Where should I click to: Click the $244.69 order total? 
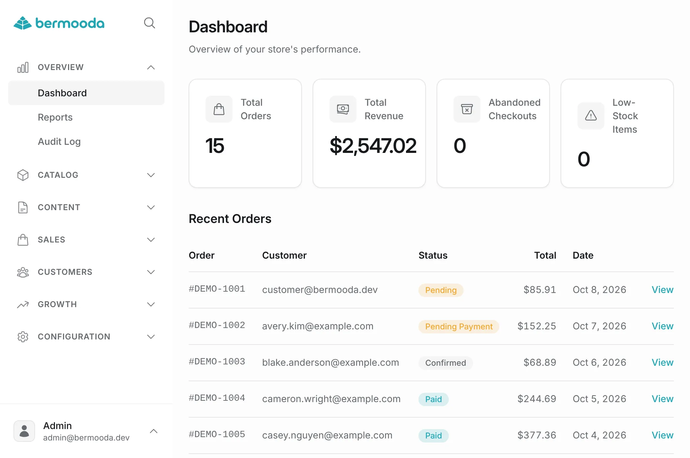[537, 399]
